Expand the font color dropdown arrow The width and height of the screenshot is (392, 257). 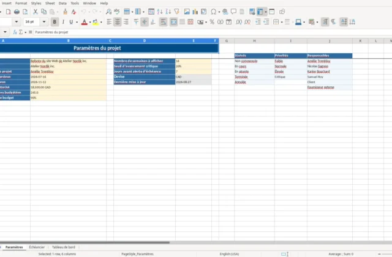(90, 22)
